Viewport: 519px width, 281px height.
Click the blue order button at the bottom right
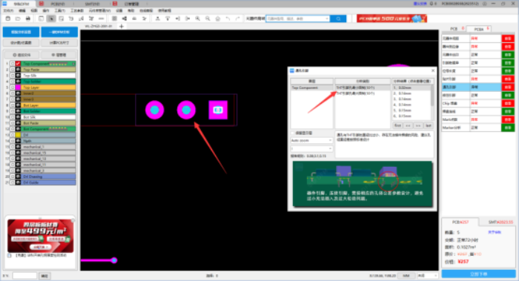(x=479, y=274)
